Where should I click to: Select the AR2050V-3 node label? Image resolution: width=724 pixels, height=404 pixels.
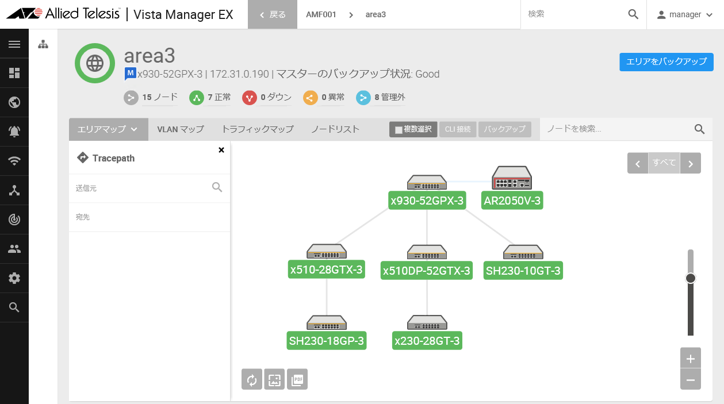(512, 201)
